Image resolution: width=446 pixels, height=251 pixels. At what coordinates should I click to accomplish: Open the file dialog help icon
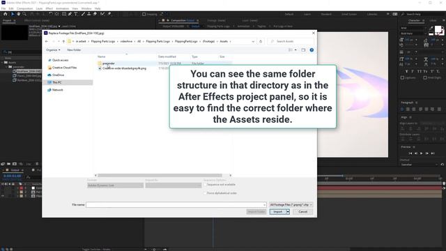[312, 50]
